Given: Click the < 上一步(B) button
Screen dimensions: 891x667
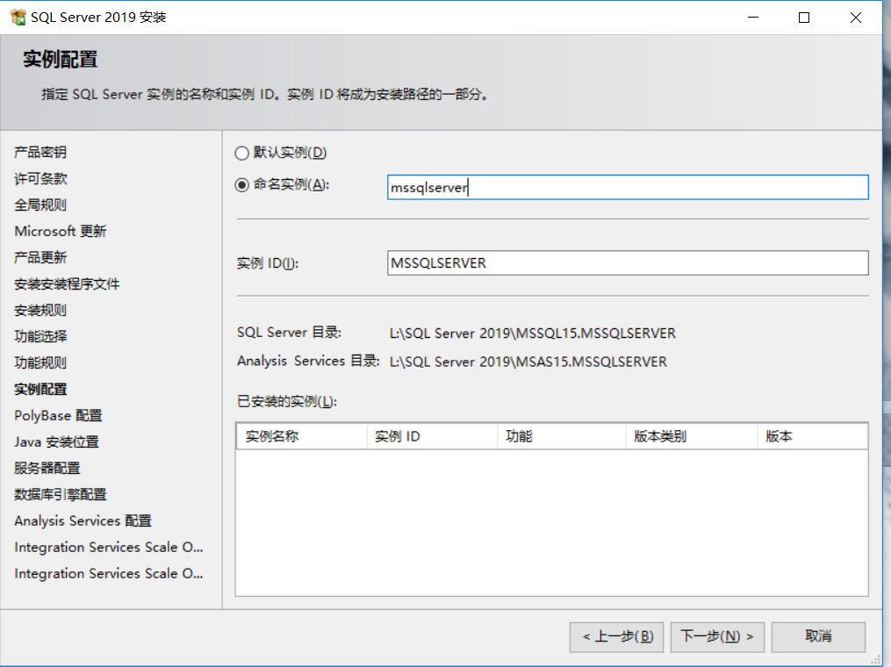Looking at the screenshot, I should coord(618,637).
